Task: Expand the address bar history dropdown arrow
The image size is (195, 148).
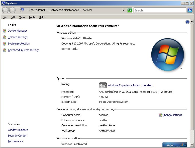Action: 123,10
